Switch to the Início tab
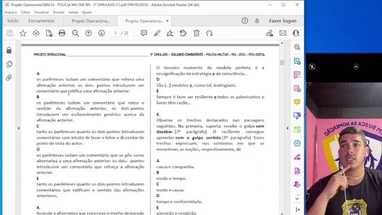 (x=13, y=21)
